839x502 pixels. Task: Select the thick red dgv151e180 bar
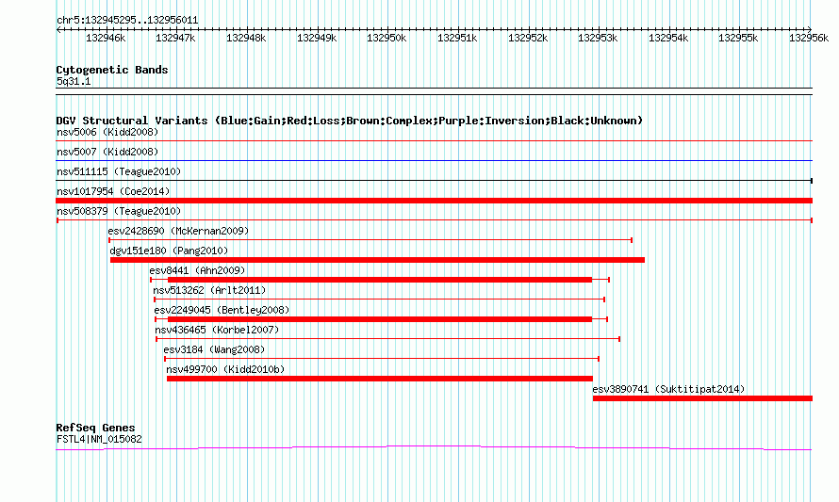click(377, 260)
